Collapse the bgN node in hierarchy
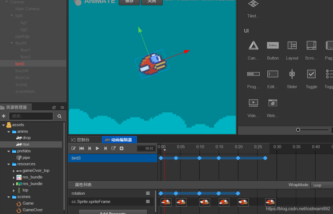This screenshot has width=333, height=214. [12, 16]
